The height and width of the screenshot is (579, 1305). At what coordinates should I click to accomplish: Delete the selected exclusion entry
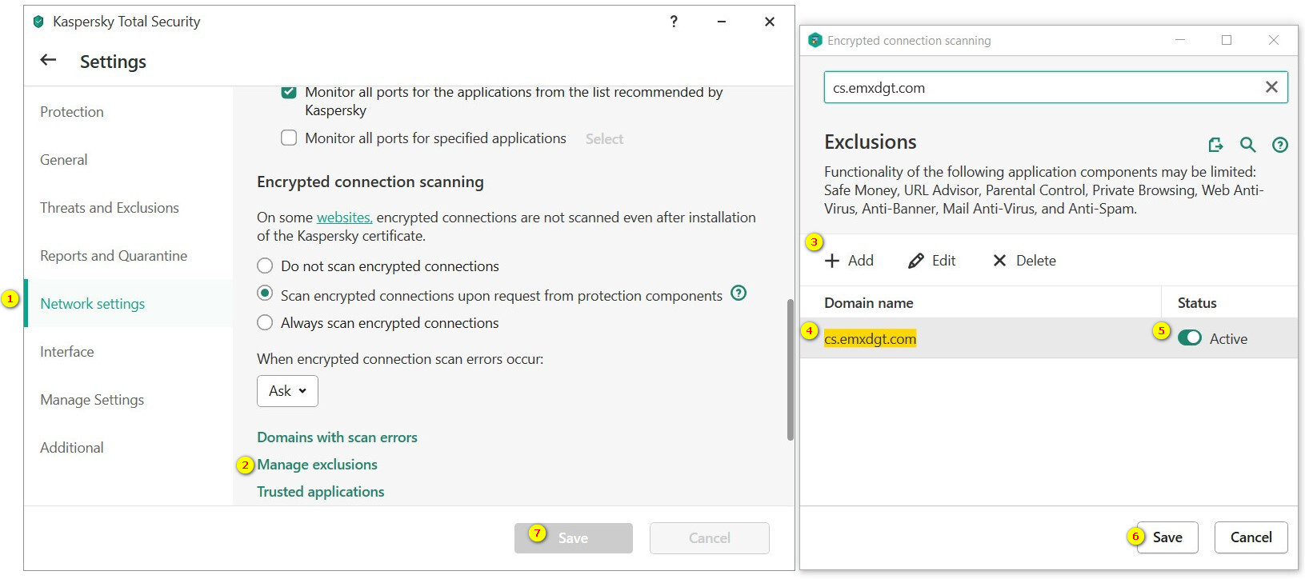point(1024,261)
